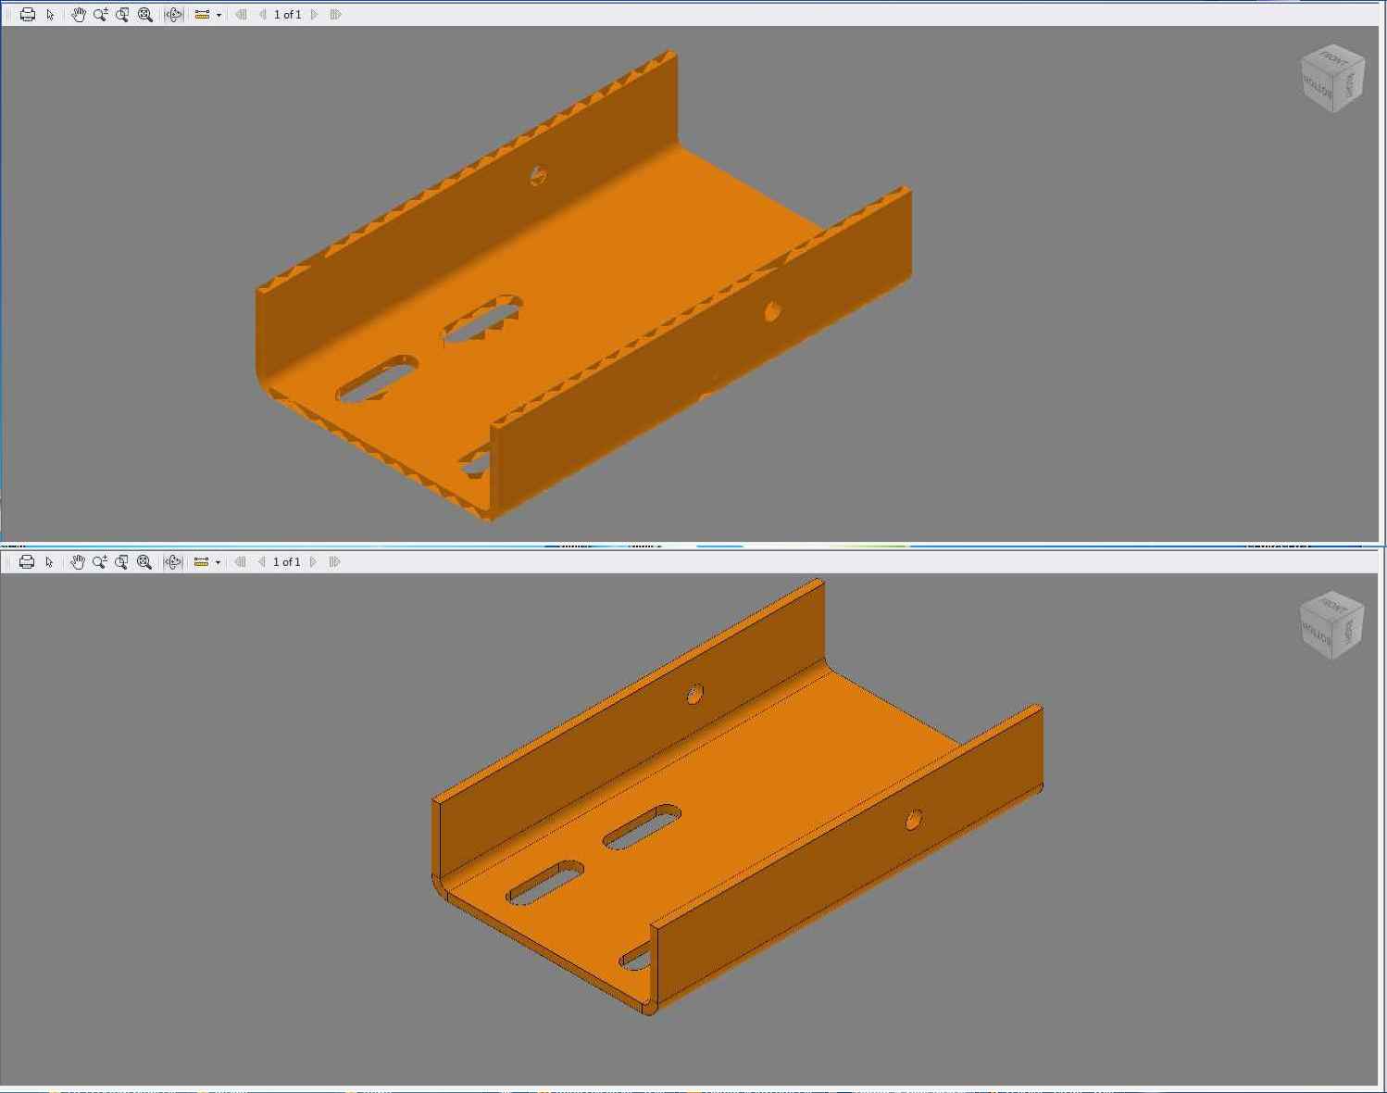Click Zoom to Fit in top viewer toolbar
This screenshot has width=1387, height=1093.
tap(145, 15)
